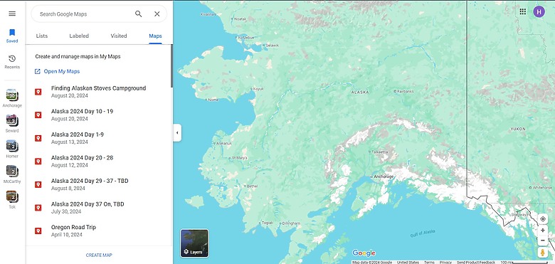Click the Open My Maps link
Image resolution: width=555 pixels, height=264 pixels.
tap(57, 71)
